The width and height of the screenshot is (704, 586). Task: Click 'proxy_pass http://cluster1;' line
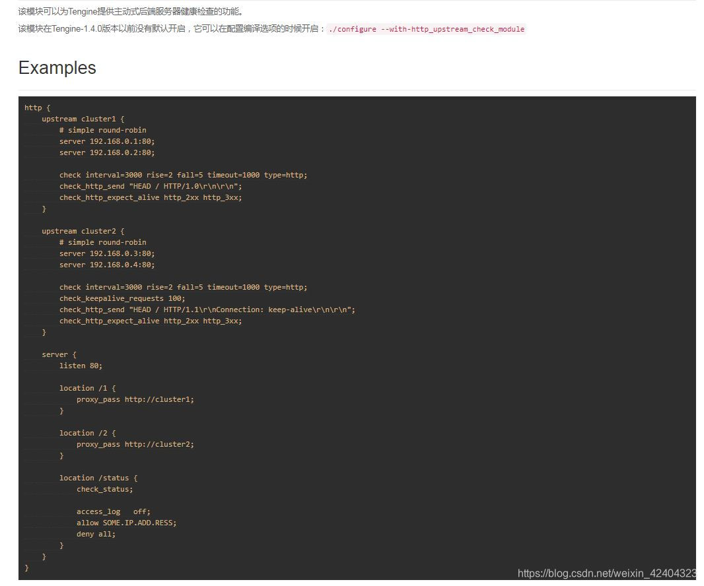(135, 399)
